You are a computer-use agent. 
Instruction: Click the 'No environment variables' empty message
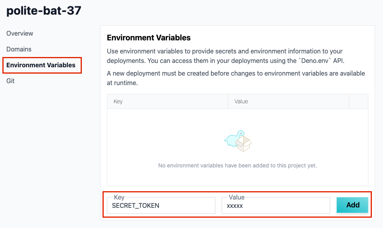tap(238, 165)
